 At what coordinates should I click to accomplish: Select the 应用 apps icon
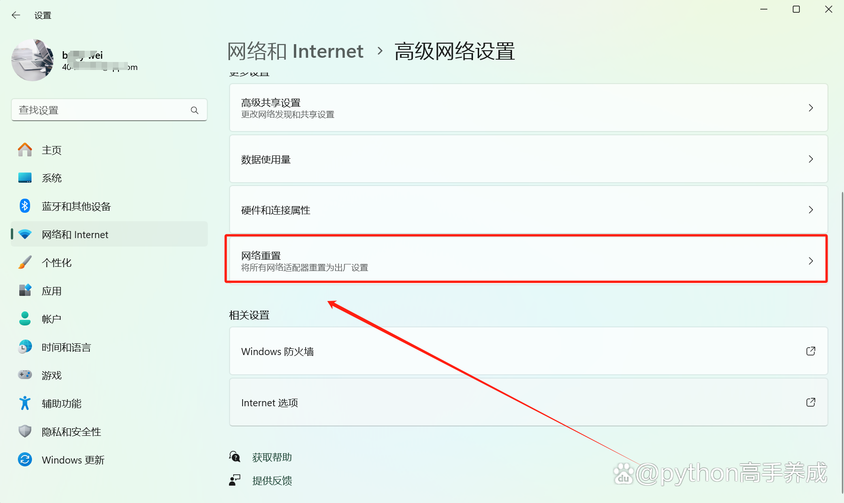tap(25, 290)
